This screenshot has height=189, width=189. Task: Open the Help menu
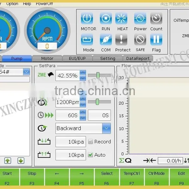coord(27,4)
